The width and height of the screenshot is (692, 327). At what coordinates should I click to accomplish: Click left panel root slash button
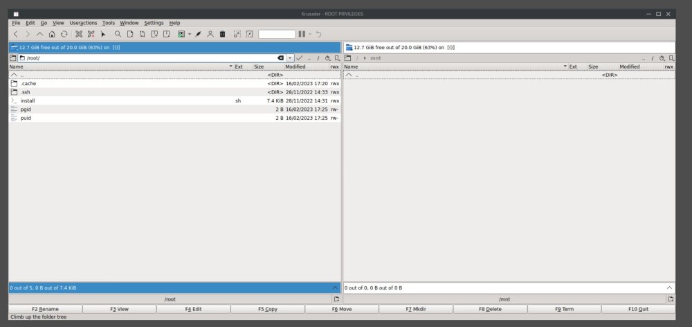coord(318,58)
